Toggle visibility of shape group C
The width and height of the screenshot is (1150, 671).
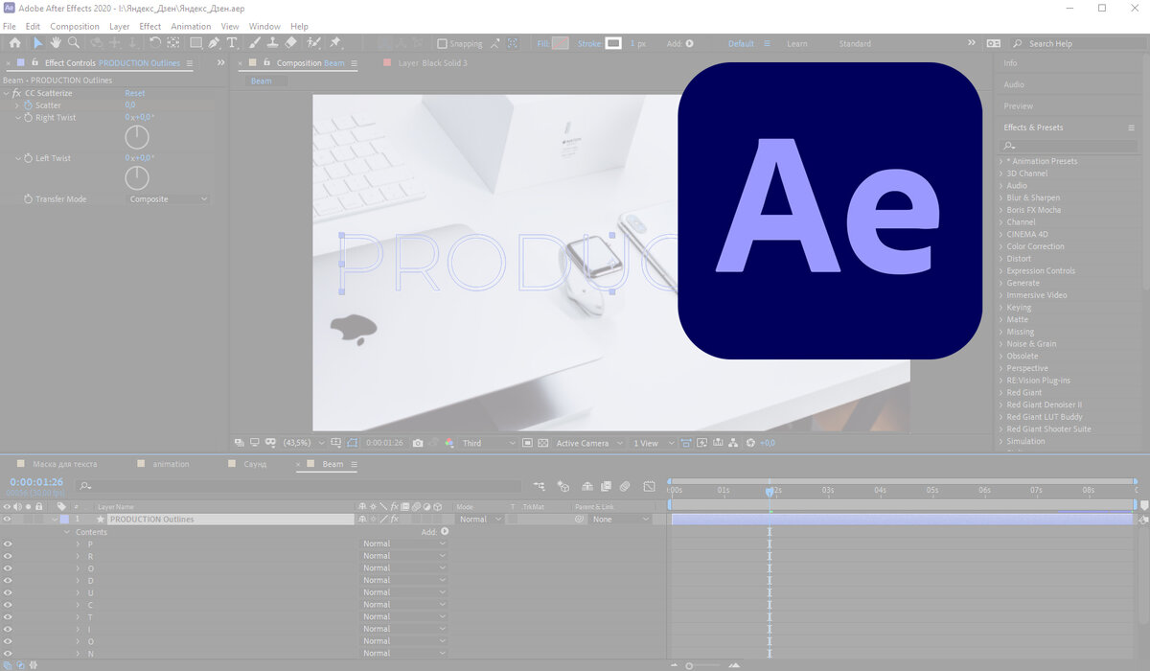pyautogui.click(x=8, y=605)
